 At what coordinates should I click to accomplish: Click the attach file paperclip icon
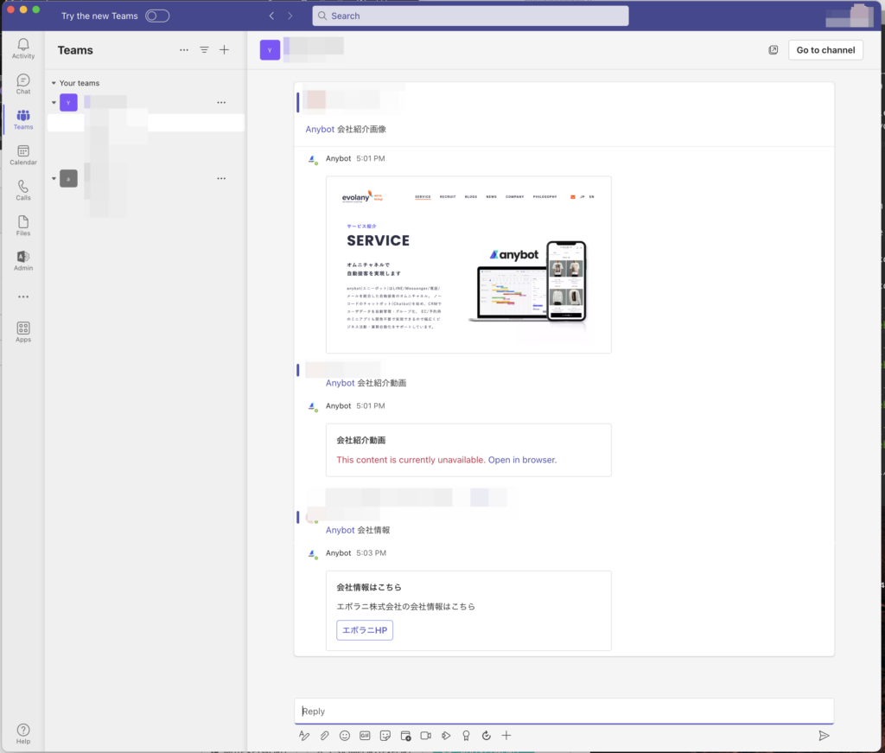pos(325,736)
